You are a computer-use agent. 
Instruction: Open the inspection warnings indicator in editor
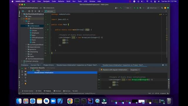coord(161,14)
